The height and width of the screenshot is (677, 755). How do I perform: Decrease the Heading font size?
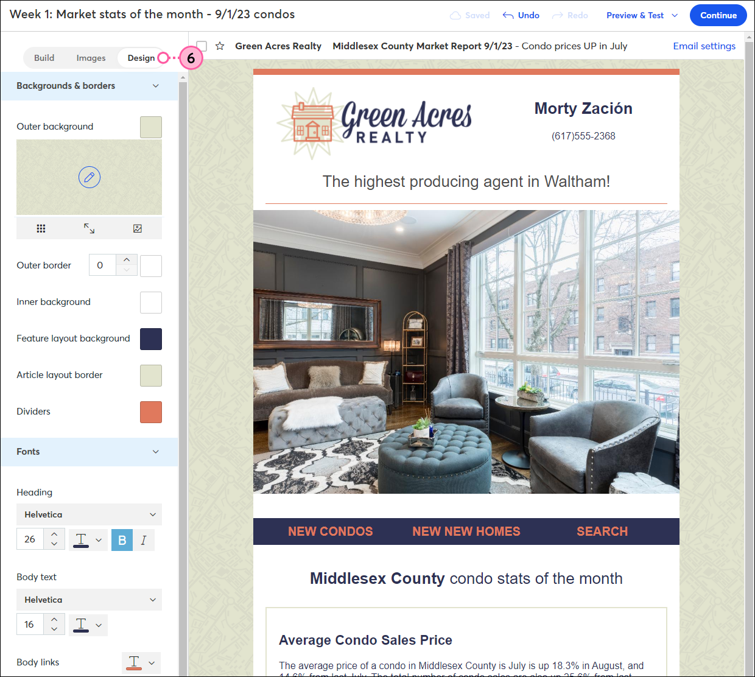pyautogui.click(x=54, y=544)
